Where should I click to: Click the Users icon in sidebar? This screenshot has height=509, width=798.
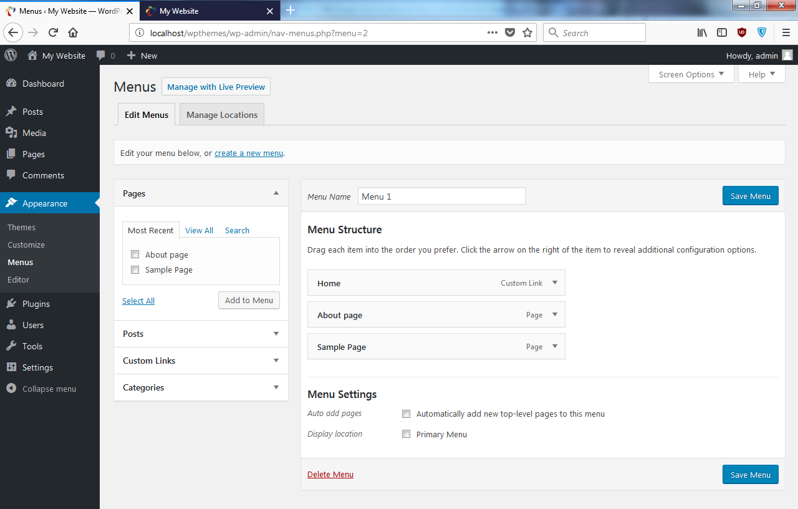click(x=11, y=325)
